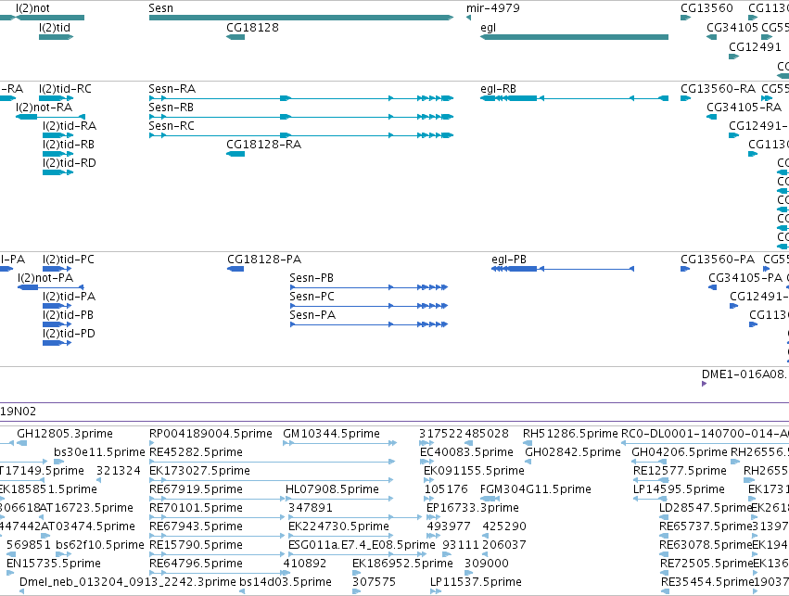Click the l(2)not gene label

[32, 8]
